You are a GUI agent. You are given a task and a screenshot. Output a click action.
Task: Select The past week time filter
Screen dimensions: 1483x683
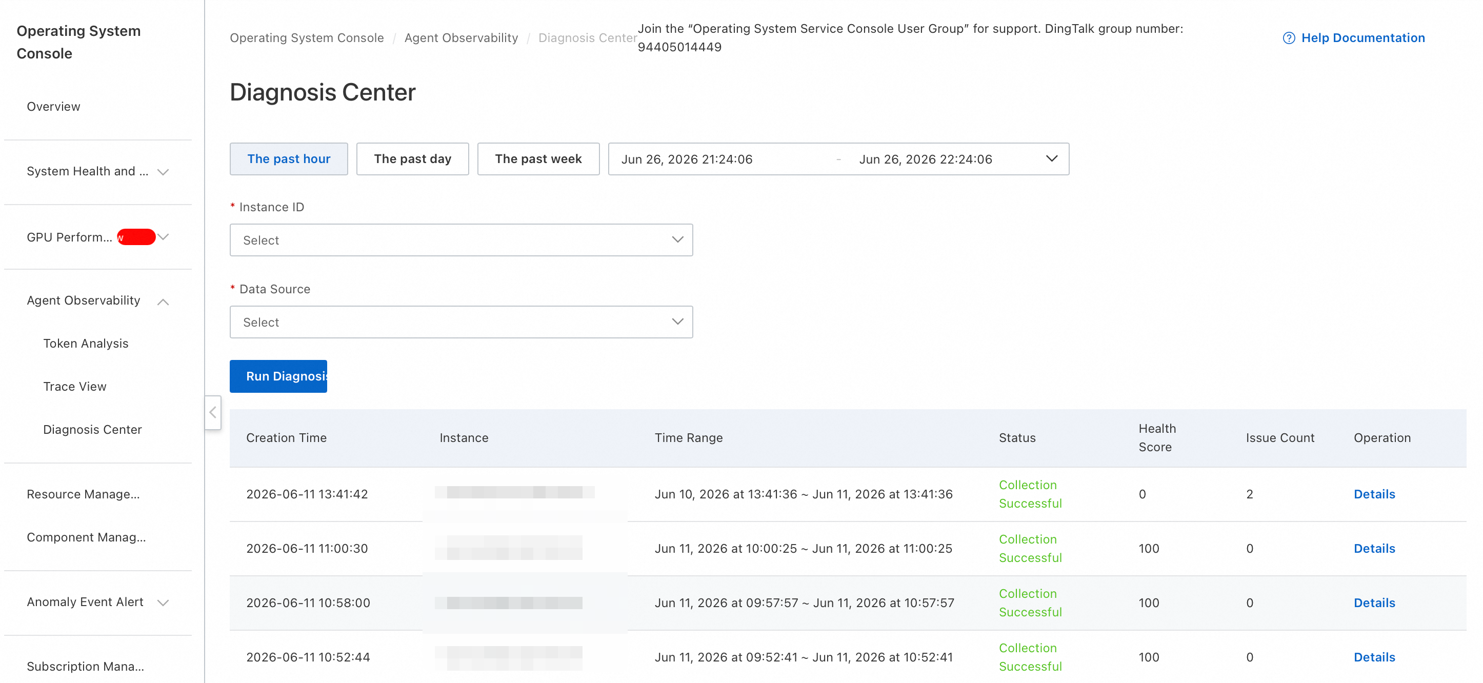click(x=538, y=159)
